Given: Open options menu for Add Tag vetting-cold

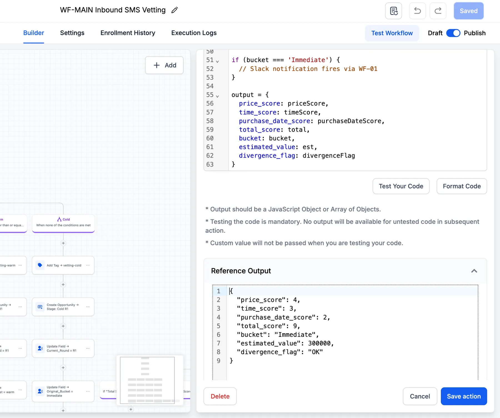Looking at the screenshot, I should click(88, 265).
